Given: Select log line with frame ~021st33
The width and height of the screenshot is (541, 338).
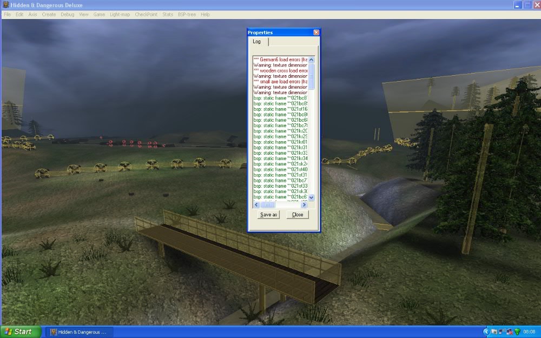Looking at the screenshot, I should [280, 186].
